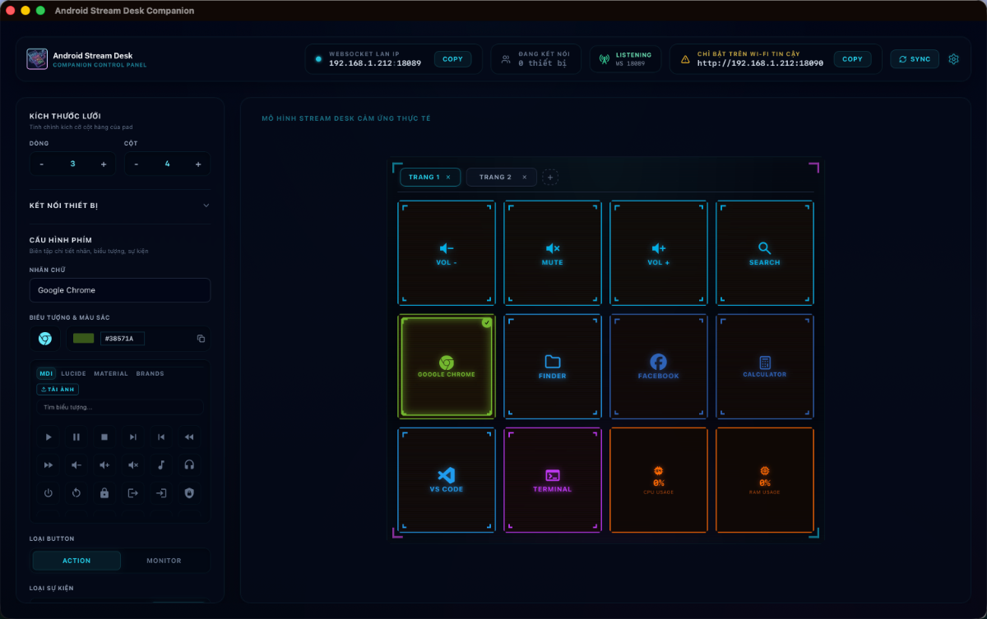Click the Tìm biểu tượng search field
Viewport: 987px width, 619px height.
120,407
